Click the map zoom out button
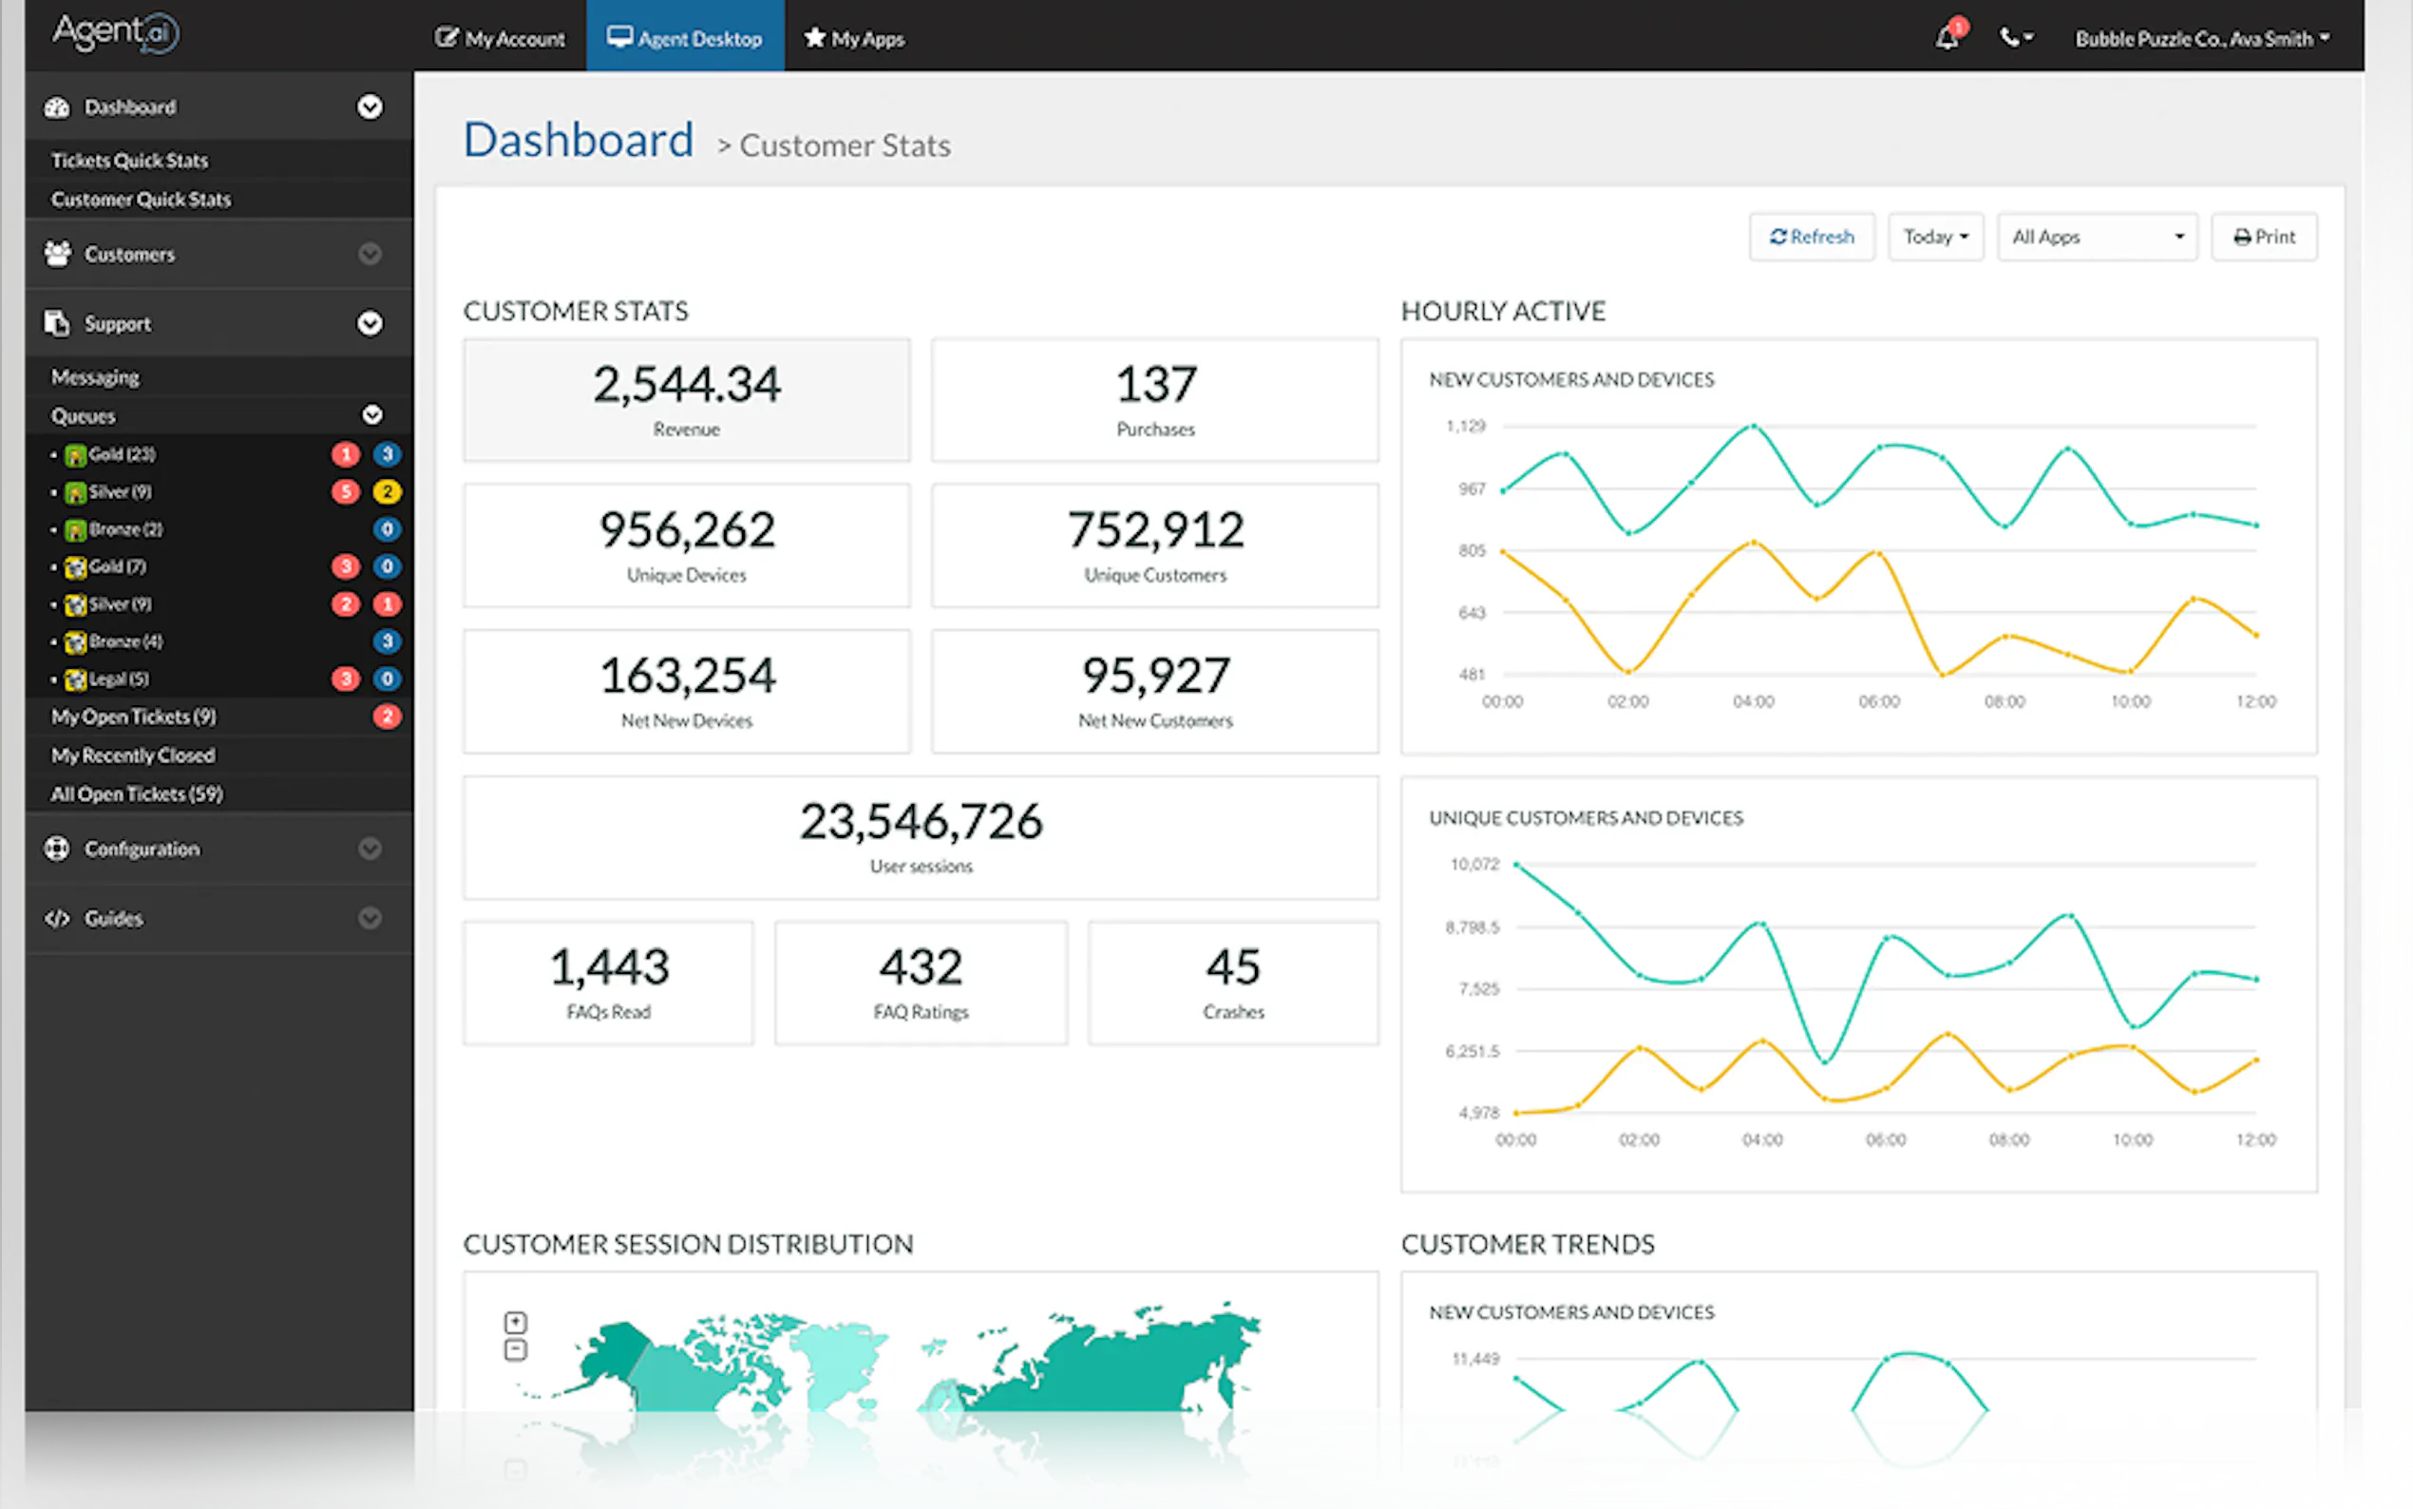The height and width of the screenshot is (1509, 2413). [515, 1350]
